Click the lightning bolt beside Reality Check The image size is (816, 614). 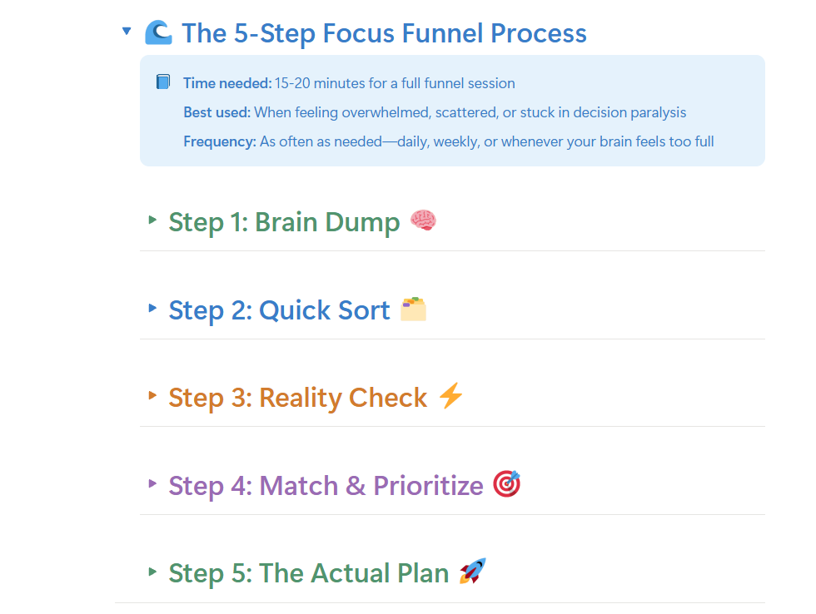coord(450,397)
